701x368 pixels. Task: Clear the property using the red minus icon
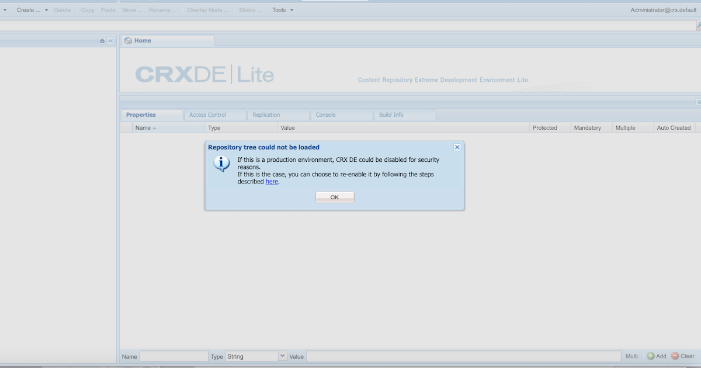point(675,356)
